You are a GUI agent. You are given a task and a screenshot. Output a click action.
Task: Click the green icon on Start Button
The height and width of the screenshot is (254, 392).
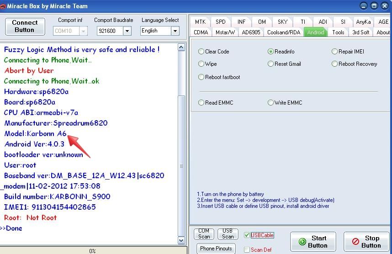pyautogui.click(x=302, y=242)
